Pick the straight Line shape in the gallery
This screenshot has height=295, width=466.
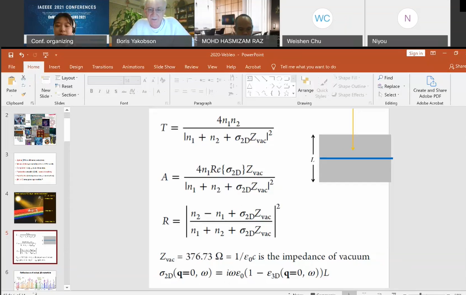257,79
